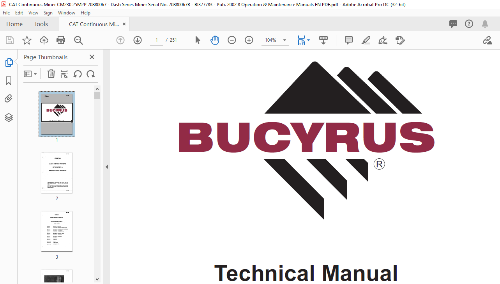
Task: Open the Edit menu
Action: coord(19,13)
